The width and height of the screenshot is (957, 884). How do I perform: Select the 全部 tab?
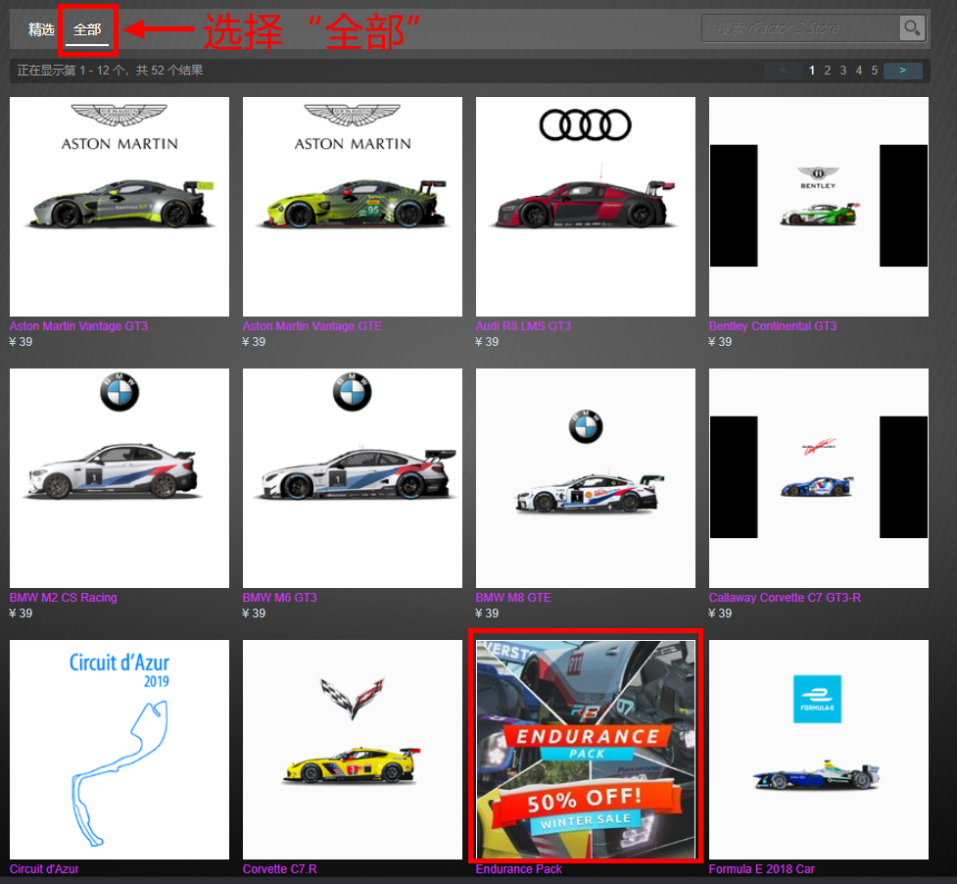coord(87,29)
